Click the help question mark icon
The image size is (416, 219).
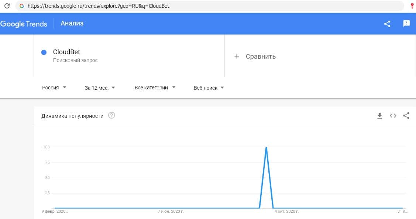click(x=111, y=116)
